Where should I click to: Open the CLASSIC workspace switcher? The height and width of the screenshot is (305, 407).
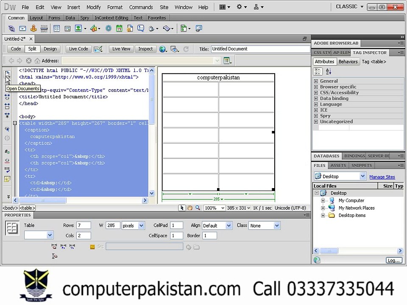[x=349, y=7]
